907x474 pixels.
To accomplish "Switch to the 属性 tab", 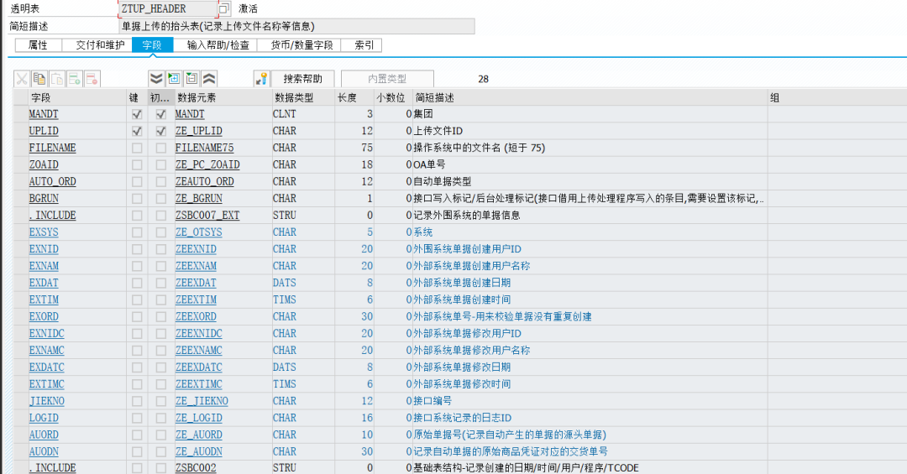I will [x=38, y=45].
